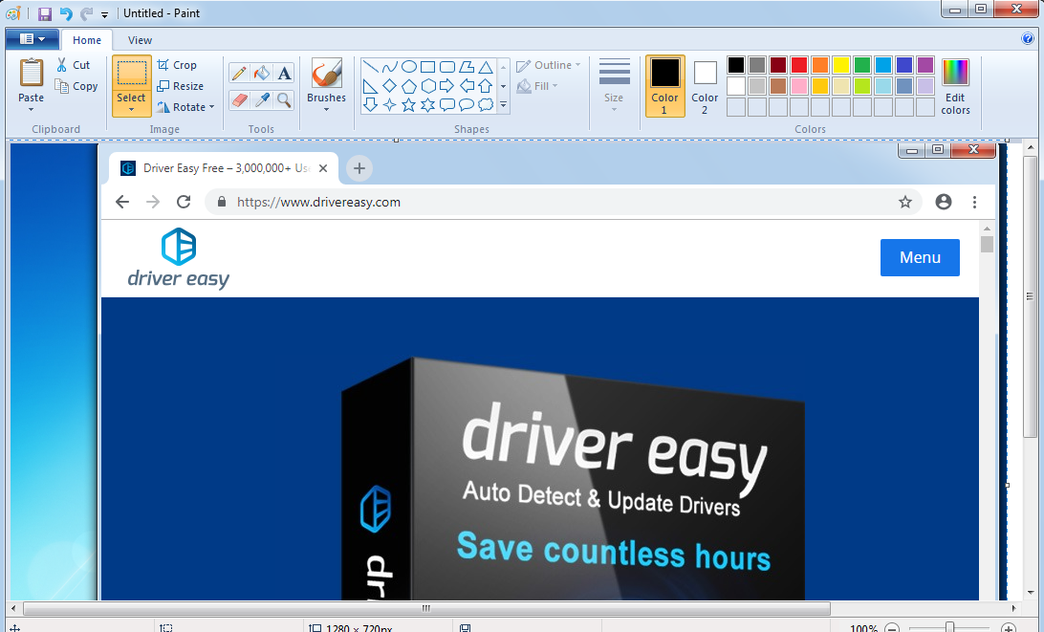The height and width of the screenshot is (632, 1044).
Task: Click the browser address bar URL in pasted image
Action: pos(319,202)
